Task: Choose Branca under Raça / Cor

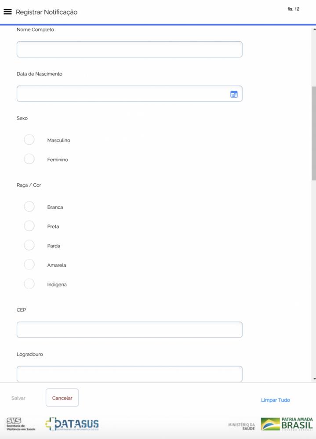Action: click(29, 207)
